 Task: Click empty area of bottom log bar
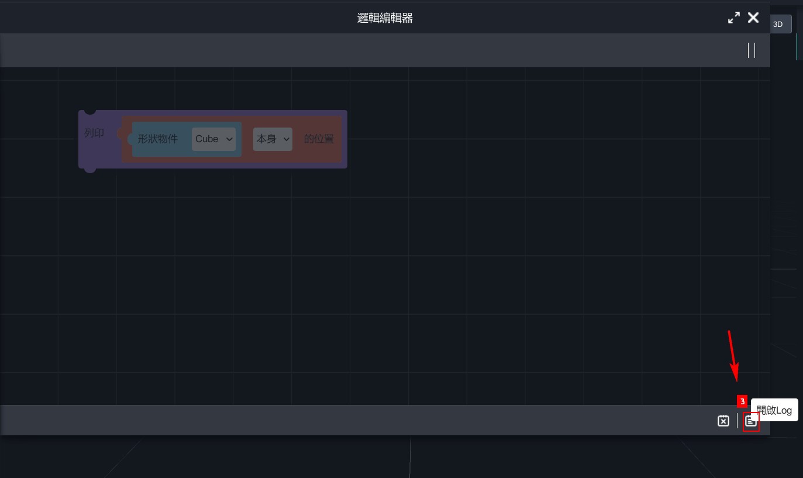pyautogui.click(x=351, y=420)
